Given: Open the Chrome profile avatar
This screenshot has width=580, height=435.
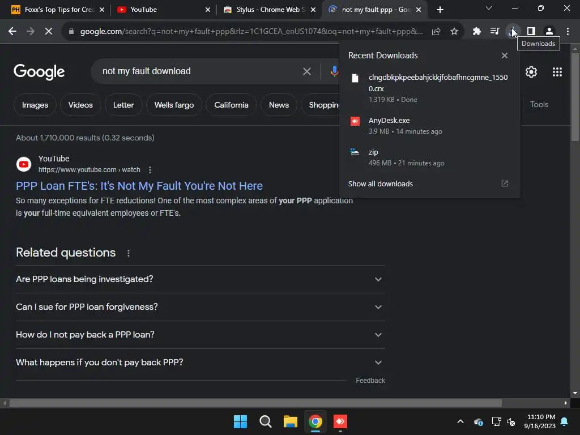Looking at the screenshot, I should [x=549, y=32].
